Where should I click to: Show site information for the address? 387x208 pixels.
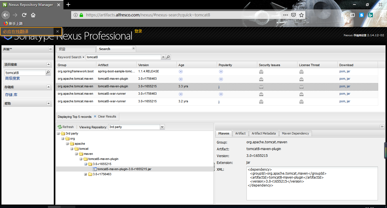click(76, 15)
